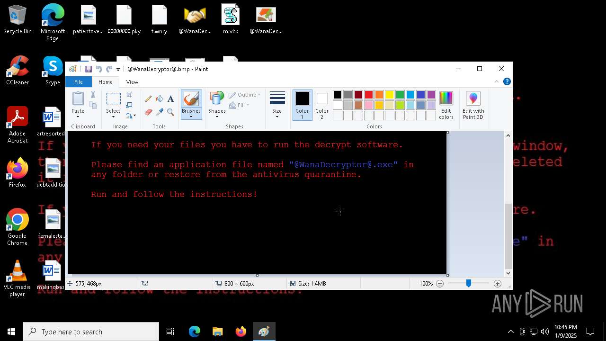Click the Resize icon in Image group
The width and height of the screenshot is (606, 341).
coord(129,105)
